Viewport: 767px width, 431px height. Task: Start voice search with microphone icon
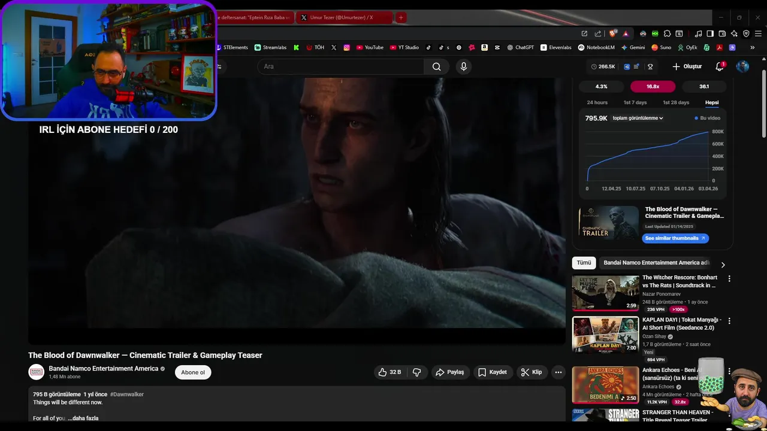(x=463, y=66)
